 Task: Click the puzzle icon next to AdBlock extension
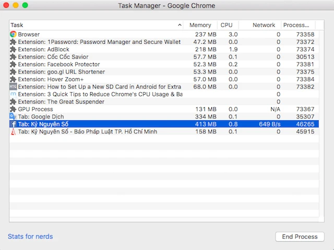point(13,49)
